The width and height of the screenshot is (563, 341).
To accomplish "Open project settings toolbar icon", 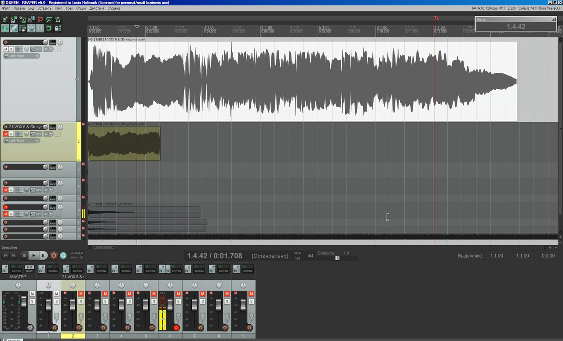I will [31, 20].
